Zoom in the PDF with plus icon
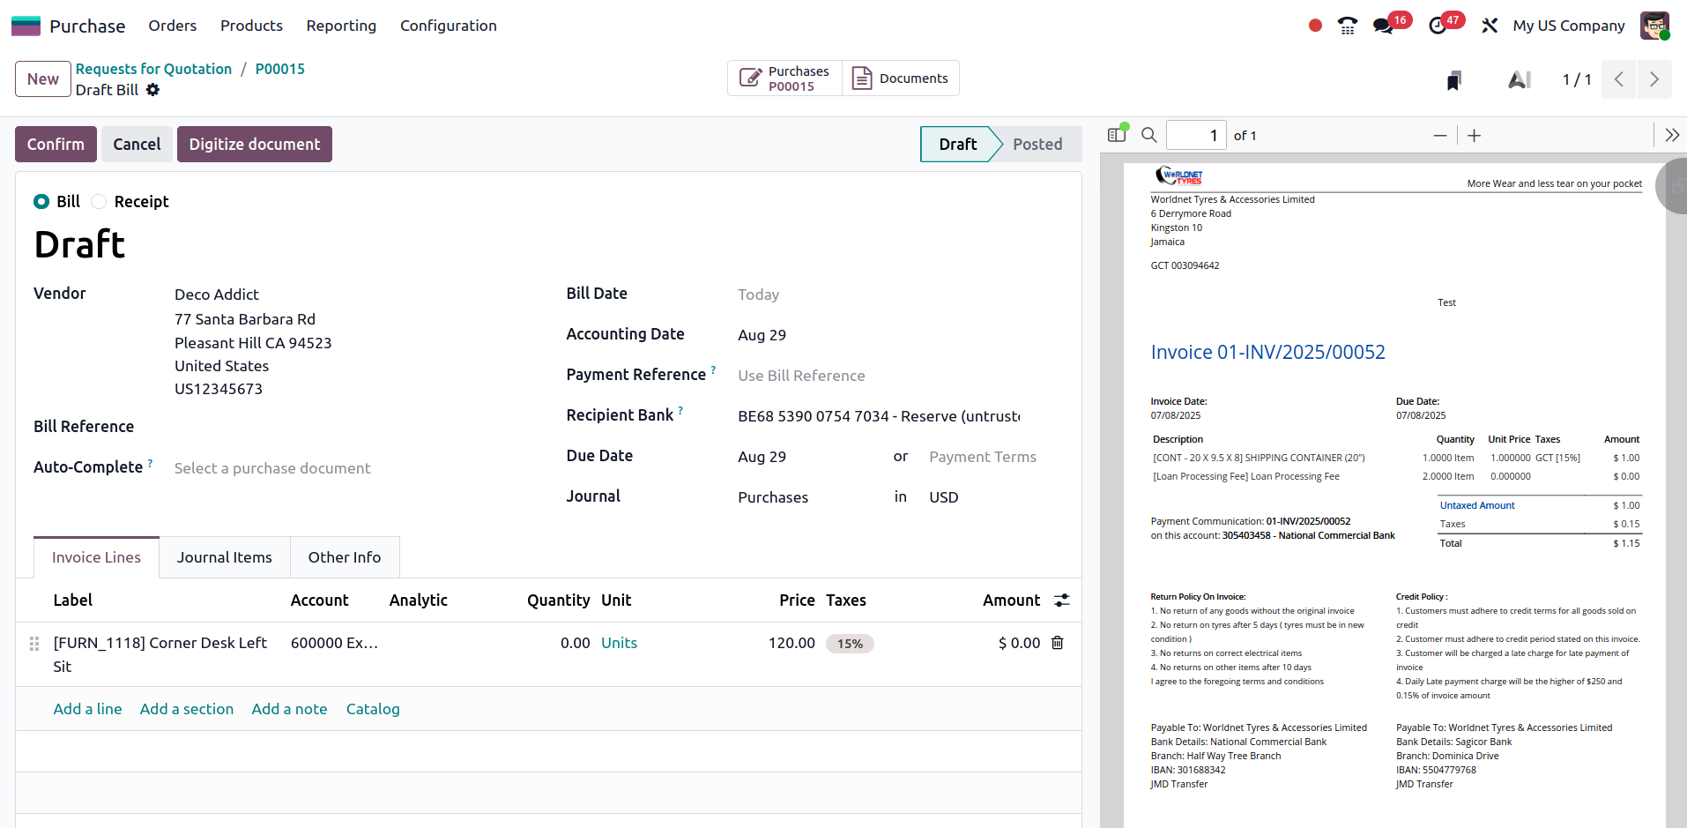This screenshot has height=828, width=1687. (x=1474, y=135)
